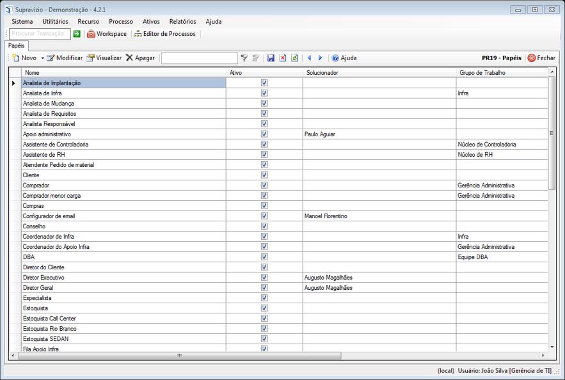Toggle Ativo checkbox for DBA
Viewport: 565px width, 380px height.
point(264,257)
